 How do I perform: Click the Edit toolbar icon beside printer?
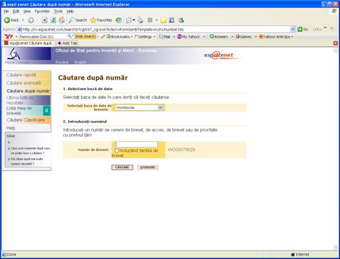click(150, 20)
